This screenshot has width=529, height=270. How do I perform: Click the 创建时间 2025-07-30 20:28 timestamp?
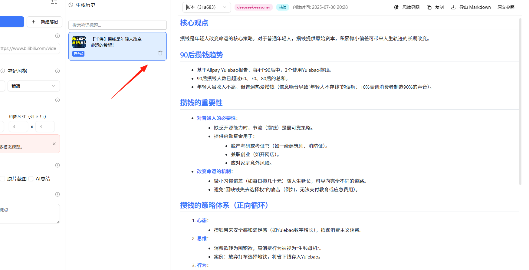pos(320,7)
